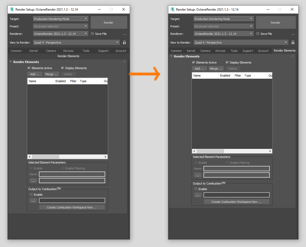Screen dimensions: 306x247
Task: Click 3ds Max app icon in left title bar
Action: coord(12,9)
